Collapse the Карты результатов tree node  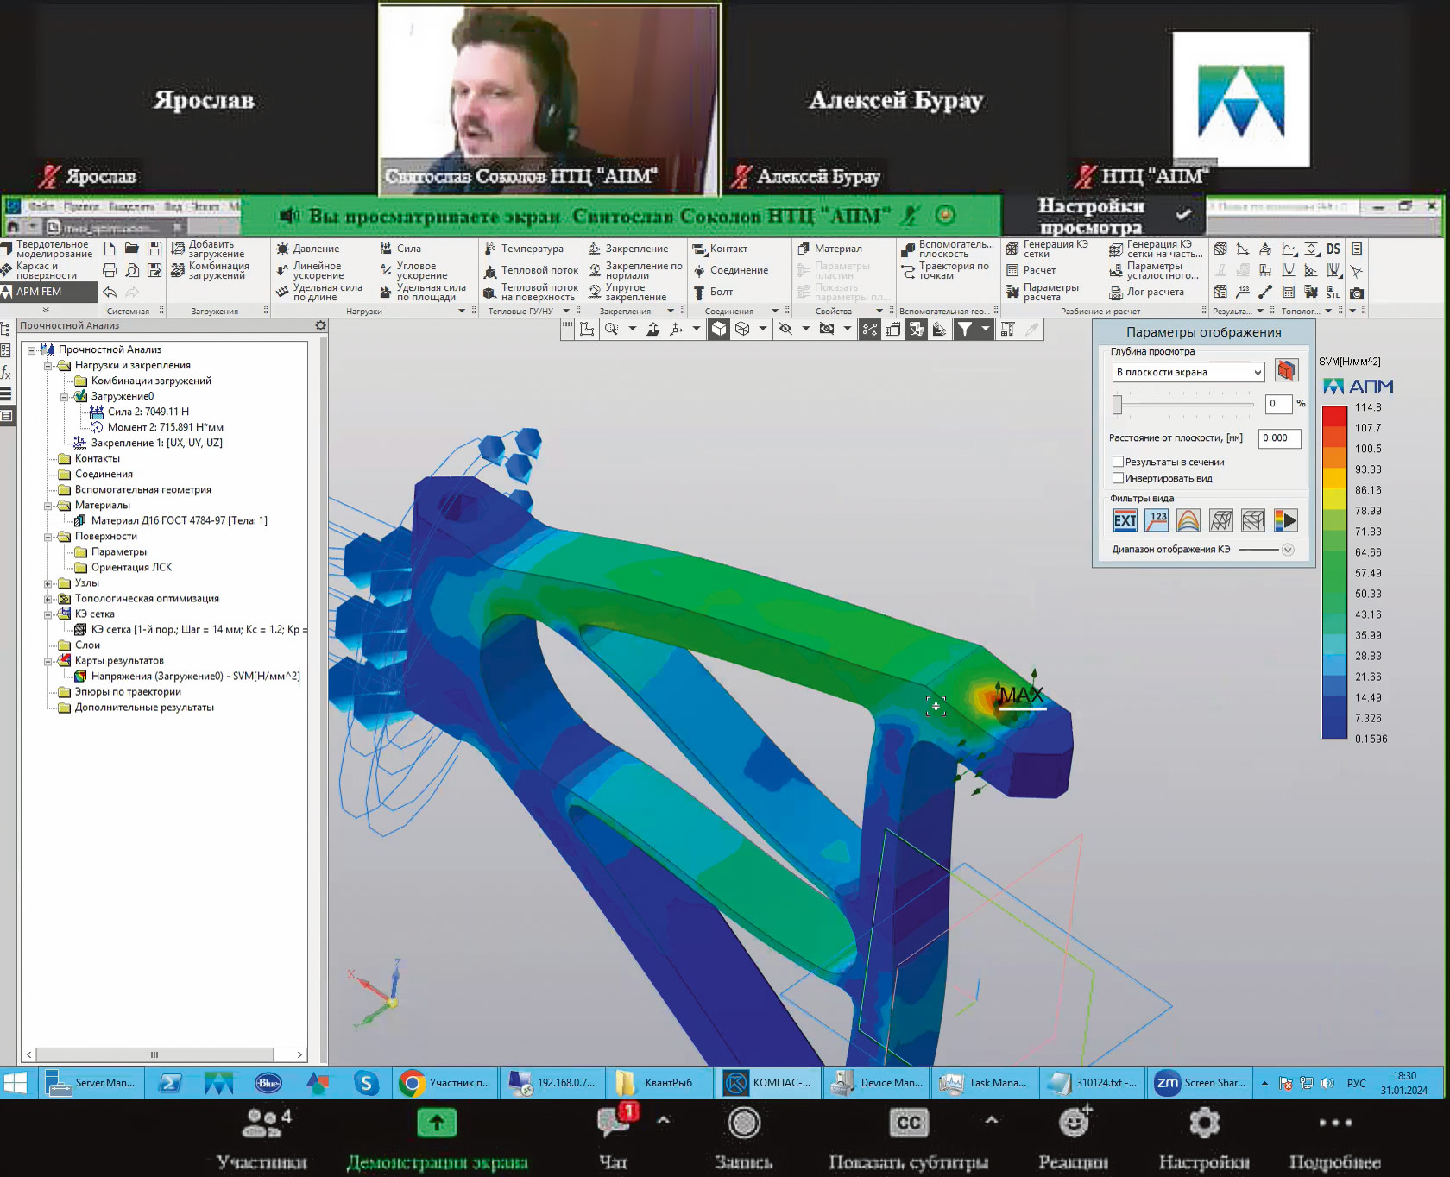(x=48, y=661)
